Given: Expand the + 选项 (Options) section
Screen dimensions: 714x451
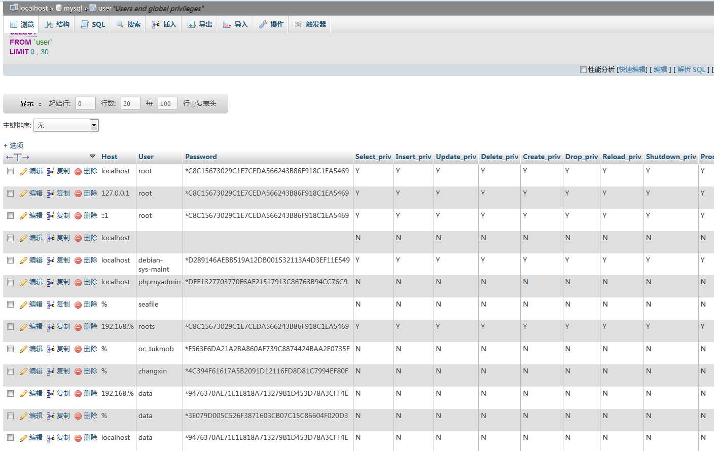Looking at the screenshot, I should pyautogui.click(x=13, y=145).
